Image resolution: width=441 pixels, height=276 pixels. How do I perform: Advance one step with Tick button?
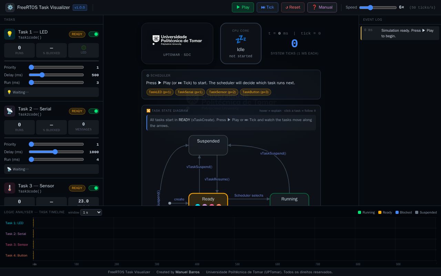pos(267,7)
